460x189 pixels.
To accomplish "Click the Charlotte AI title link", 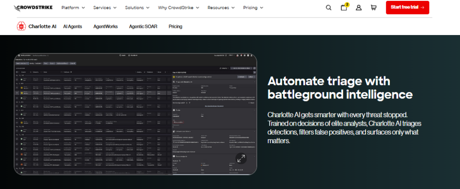I will 42,26.
